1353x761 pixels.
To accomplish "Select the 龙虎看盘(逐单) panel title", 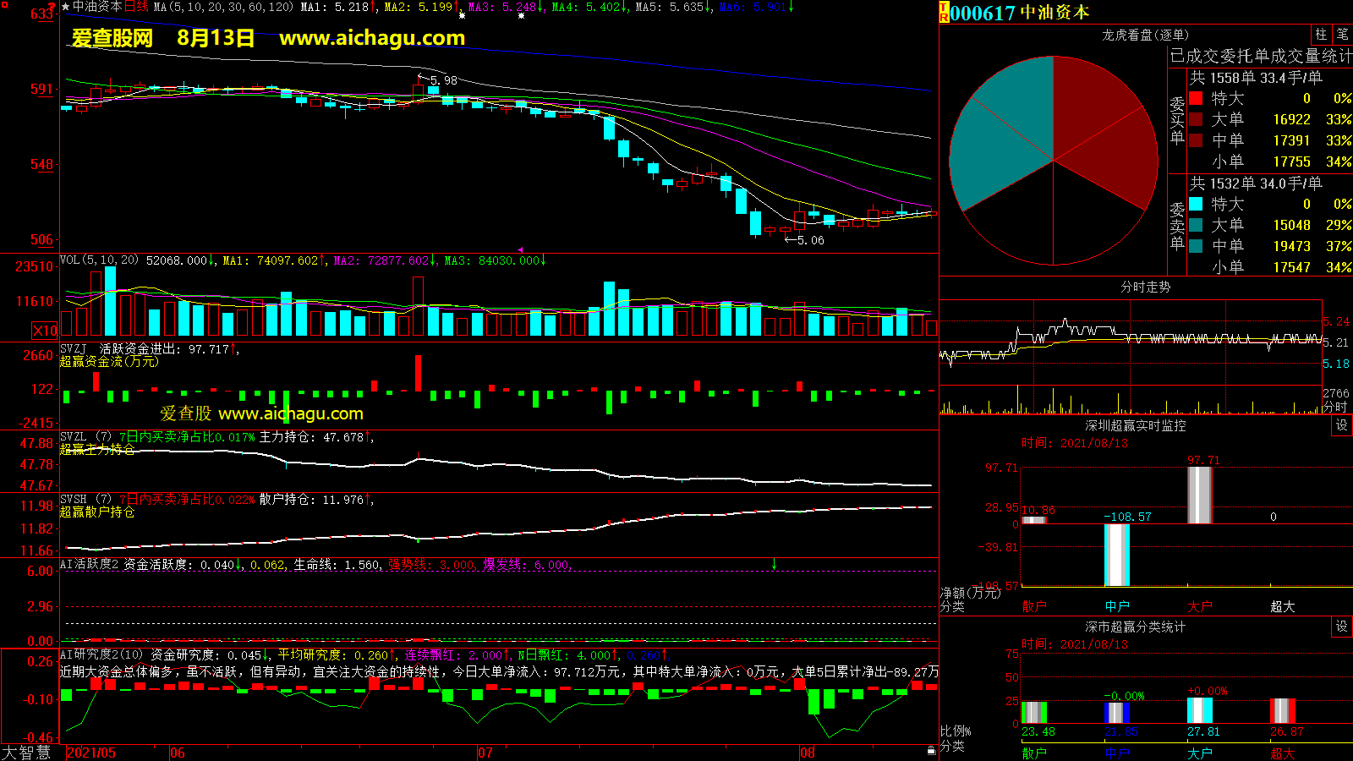I will coord(1145,35).
